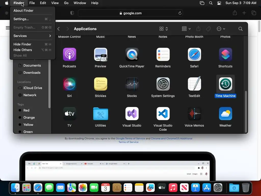The width and height of the screenshot is (261, 196).
Task: Open Finder Settings from menu
Action: tap(32, 19)
